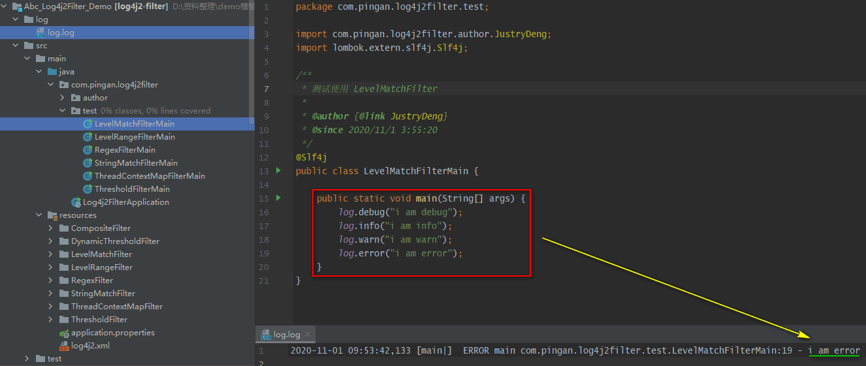Click the LevelRangeFilter folder icon
The height and width of the screenshot is (366, 866).
pyautogui.click(x=64, y=267)
